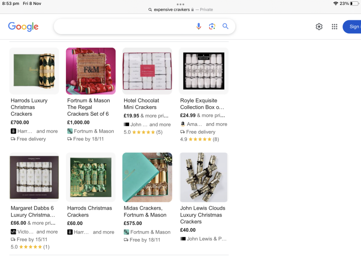Click 'and more' sellers under Harrods Luxury Crackers

pyautogui.click(x=47, y=131)
